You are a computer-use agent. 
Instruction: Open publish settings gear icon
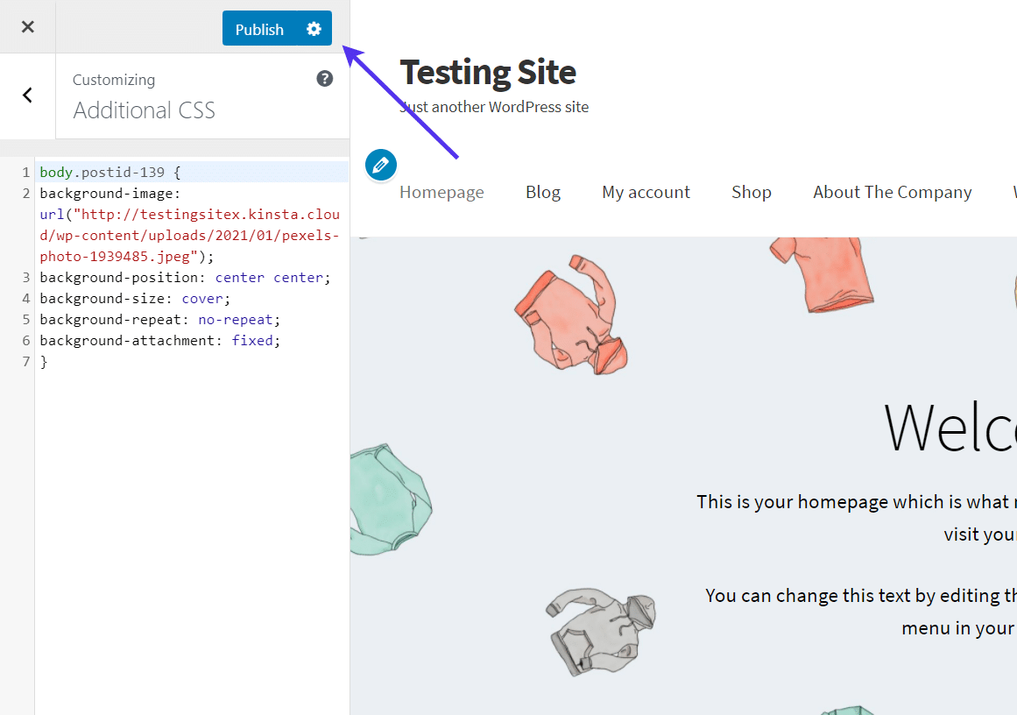[314, 29]
